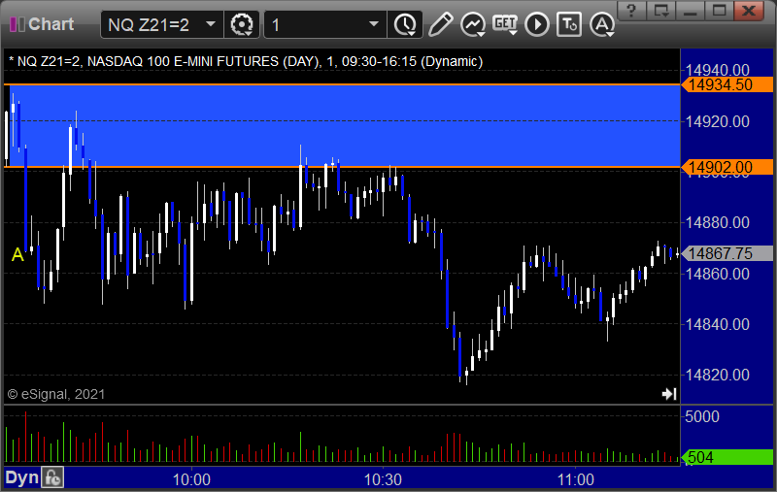Click the trade order 'To' icon
Viewport: 777px width, 492px height.
[569, 24]
